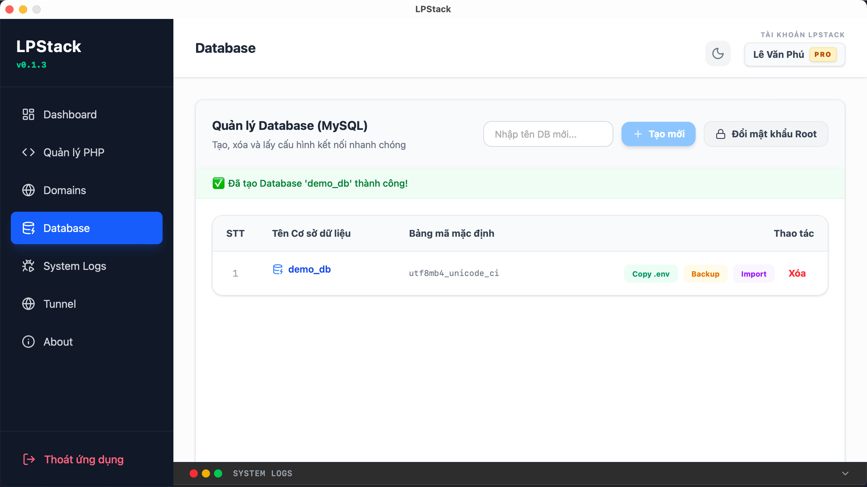867x487 pixels.
Task: Open the About info icon
Action: pyautogui.click(x=28, y=342)
